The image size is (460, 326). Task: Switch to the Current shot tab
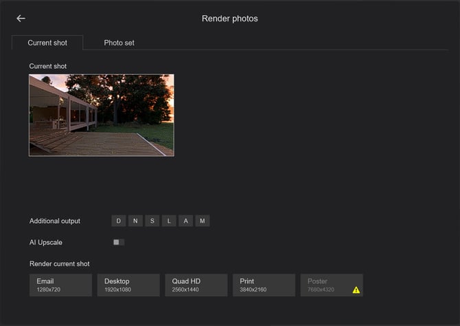point(47,43)
